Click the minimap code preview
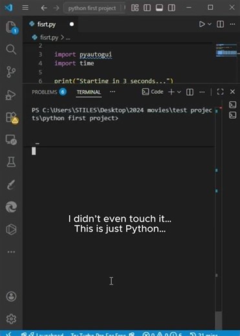The height and width of the screenshot is (336, 240). point(227,50)
